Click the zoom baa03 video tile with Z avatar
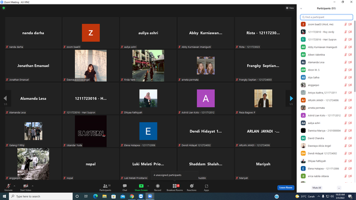Image resolution: width=356 pixels, height=200 pixels. click(91, 33)
